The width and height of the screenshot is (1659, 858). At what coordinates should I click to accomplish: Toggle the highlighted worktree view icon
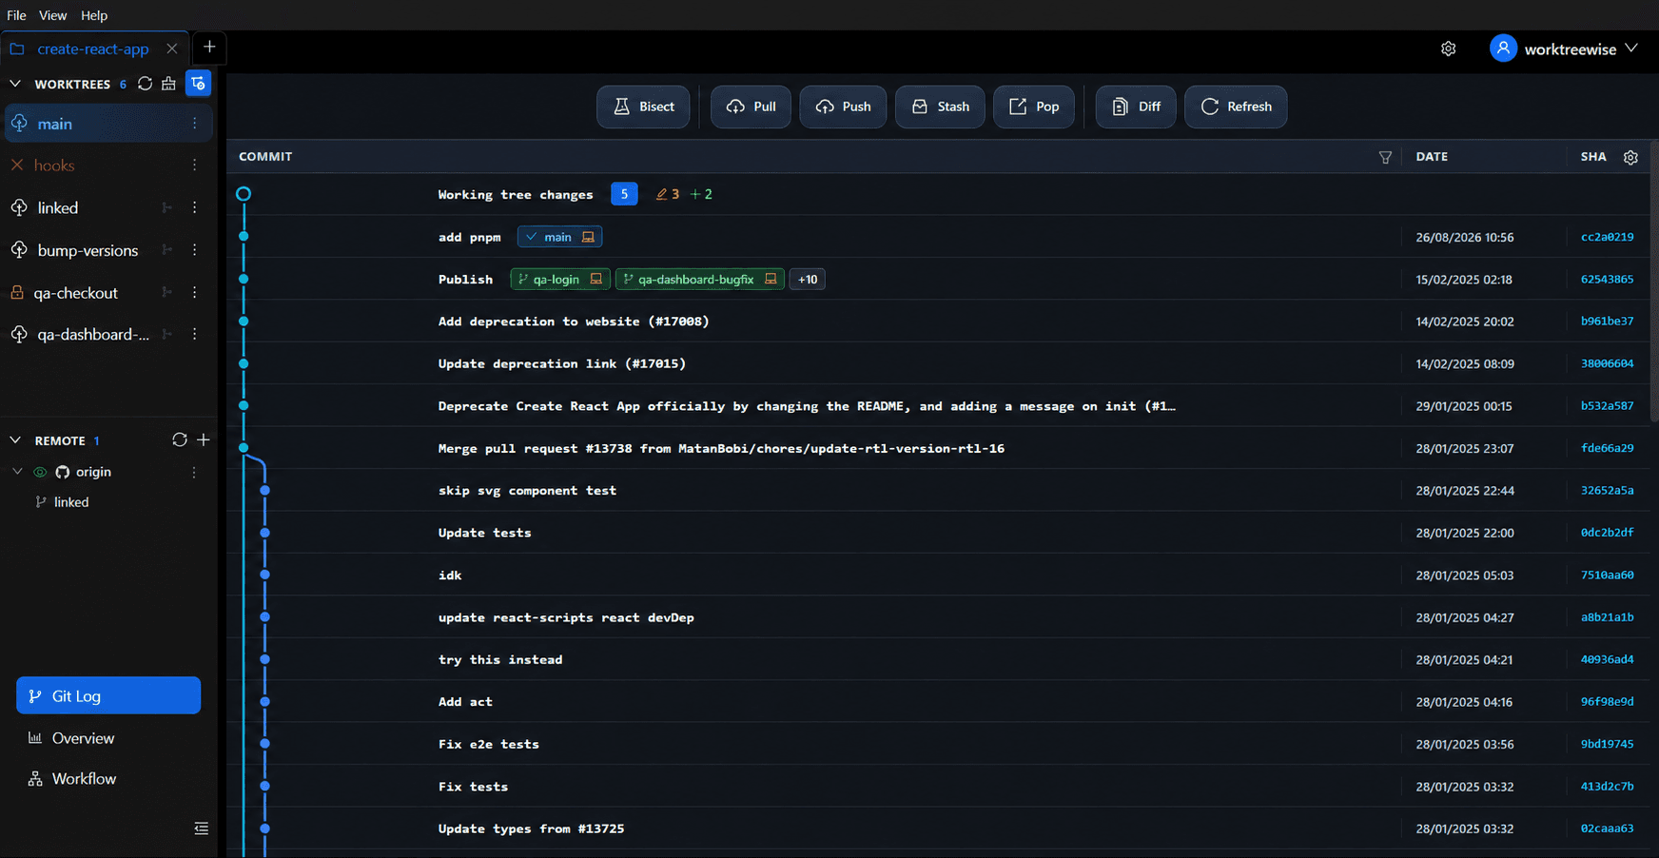[x=198, y=84]
